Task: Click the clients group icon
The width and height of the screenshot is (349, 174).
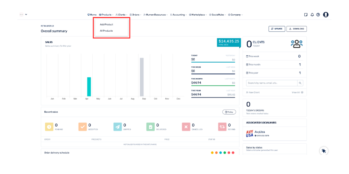Action: tap(297, 44)
